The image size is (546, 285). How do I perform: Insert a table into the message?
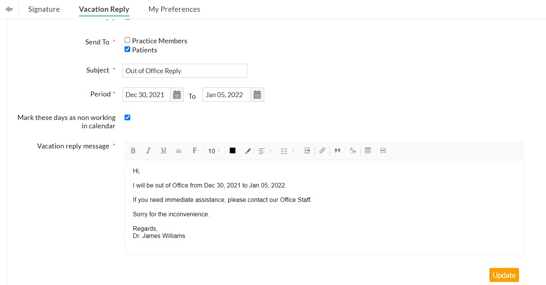click(368, 151)
